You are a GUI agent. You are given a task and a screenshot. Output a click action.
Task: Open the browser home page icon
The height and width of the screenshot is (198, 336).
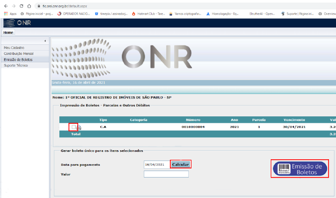pos(29,6)
